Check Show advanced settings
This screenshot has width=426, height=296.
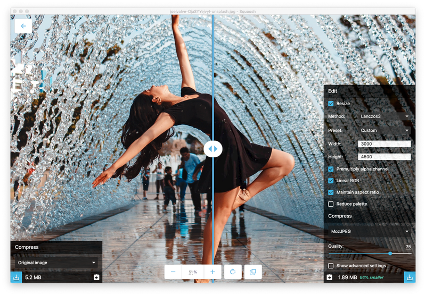(331, 266)
